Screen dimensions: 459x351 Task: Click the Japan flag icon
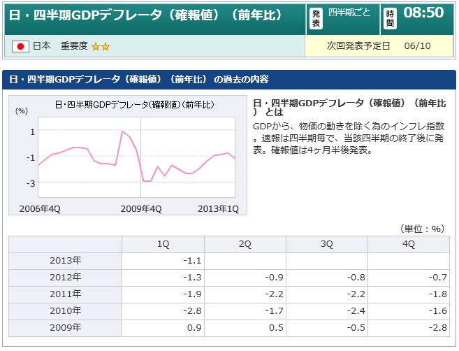(x=20, y=46)
